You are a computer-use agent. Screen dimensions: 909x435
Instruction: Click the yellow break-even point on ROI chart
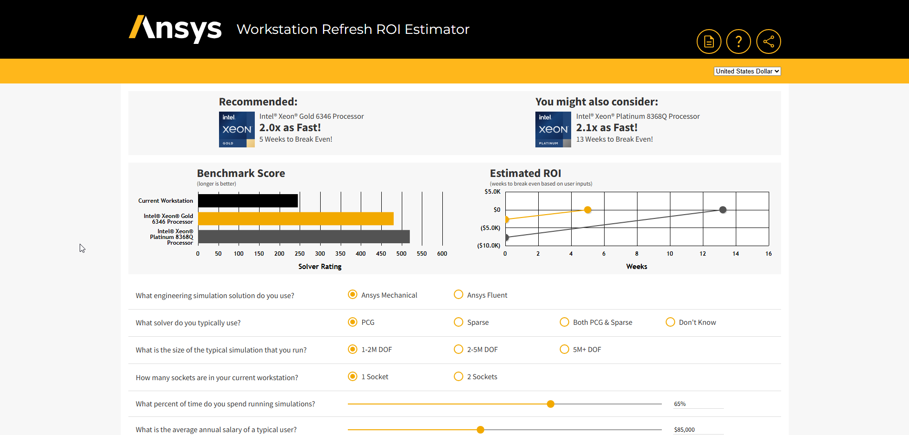click(x=588, y=210)
